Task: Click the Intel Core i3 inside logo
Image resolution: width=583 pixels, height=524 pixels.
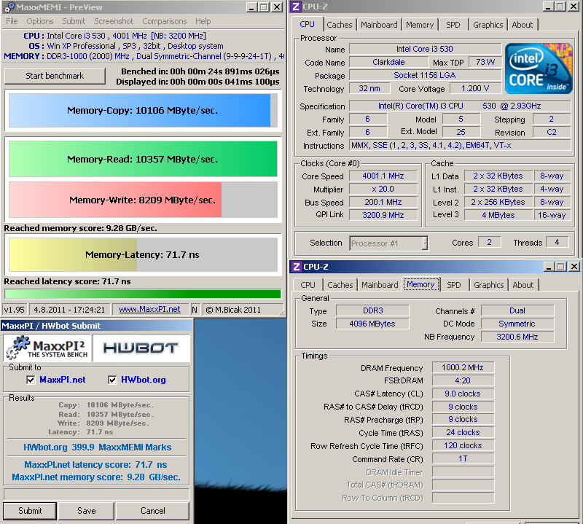Action: 539,68
